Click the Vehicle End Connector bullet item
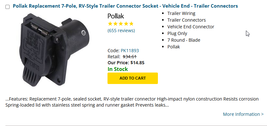 pos(191,27)
